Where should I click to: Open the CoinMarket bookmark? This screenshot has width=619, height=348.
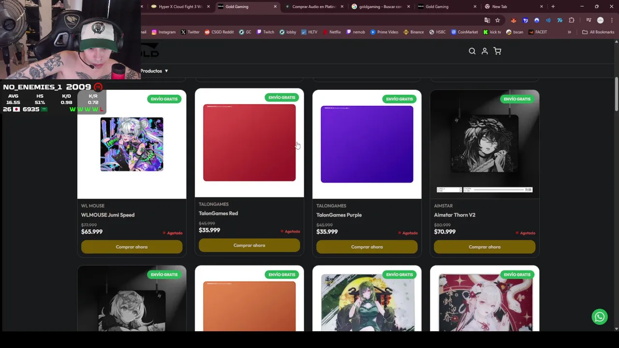[x=464, y=32]
